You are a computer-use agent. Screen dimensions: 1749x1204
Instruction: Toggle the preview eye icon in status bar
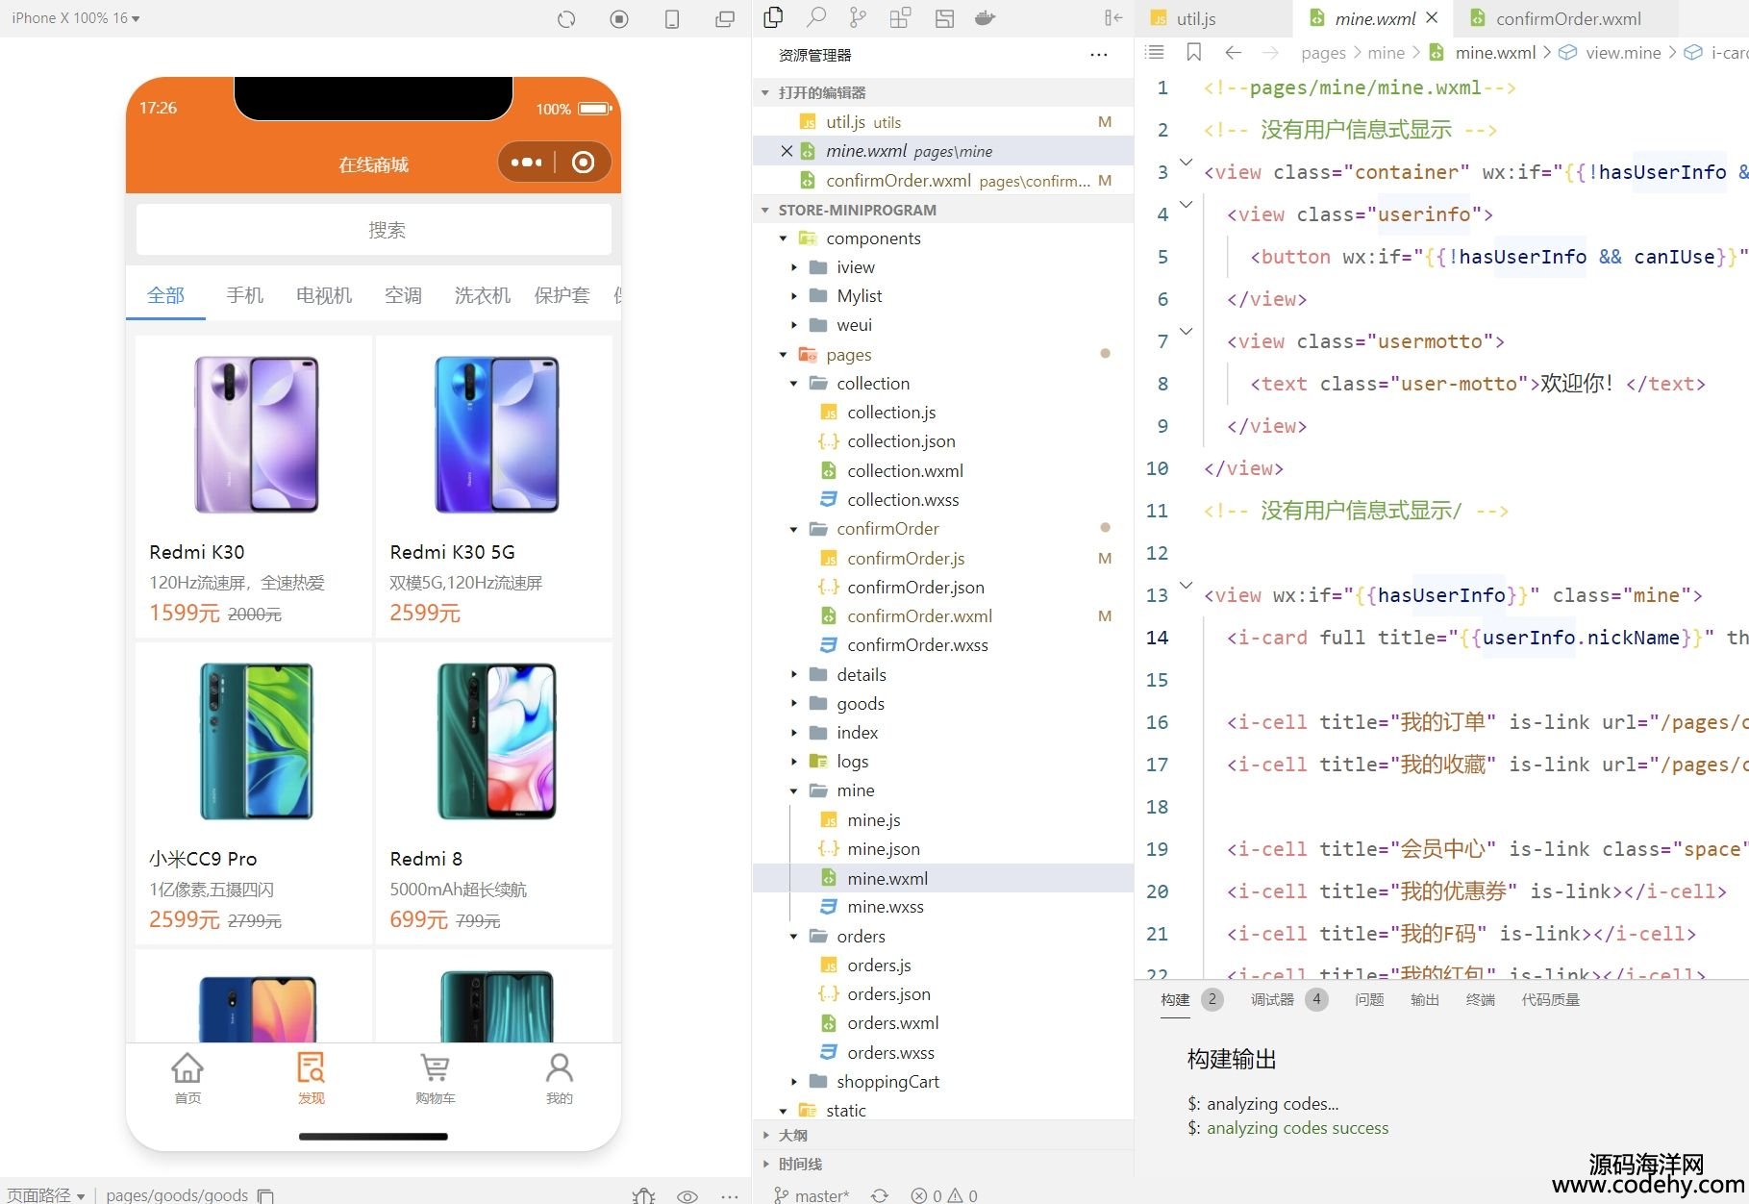[687, 1195]
